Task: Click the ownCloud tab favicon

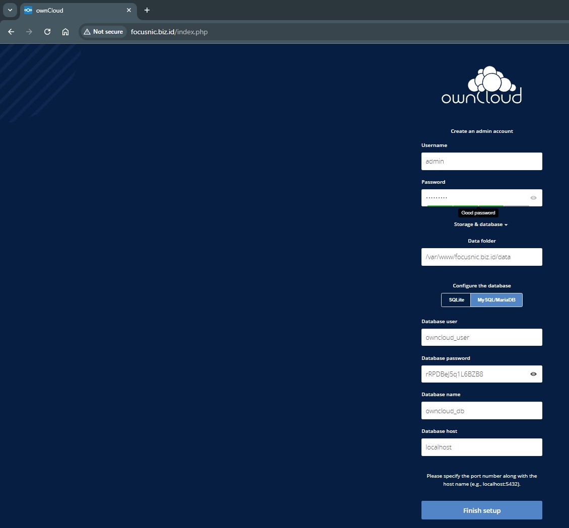Action: click(28, 10)
